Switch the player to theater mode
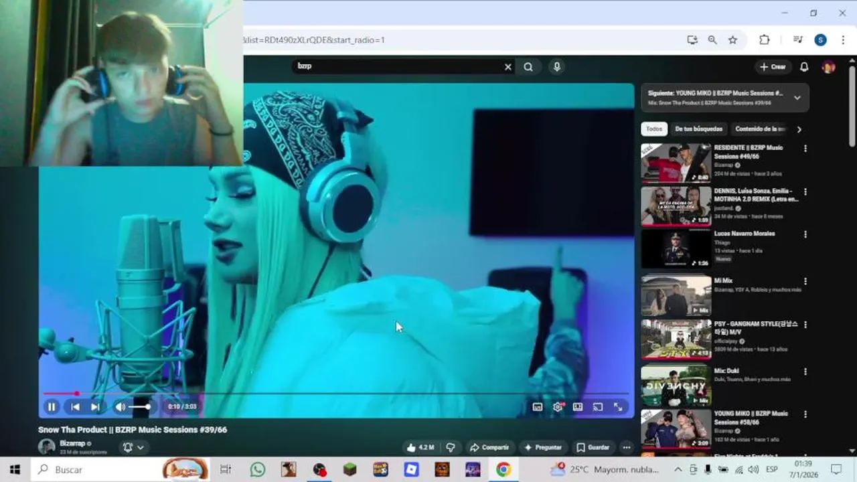Screen dimensions: 857x482 pyautogui.click(x=578, y=406)
